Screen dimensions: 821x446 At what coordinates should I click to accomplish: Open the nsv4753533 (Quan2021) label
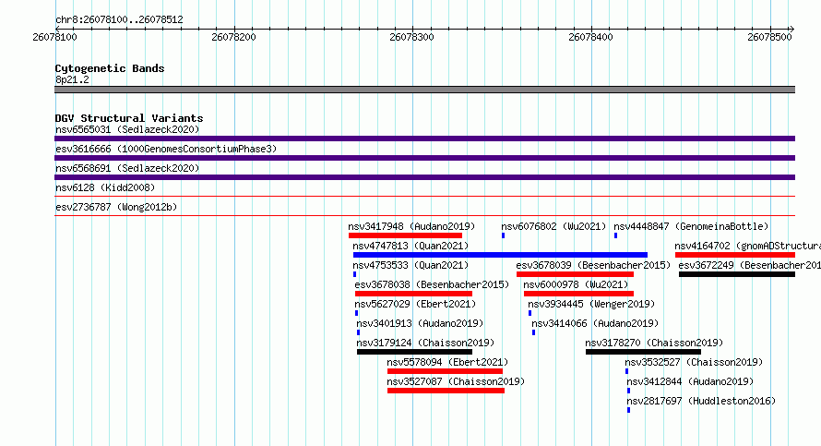(x=410, y=265)
